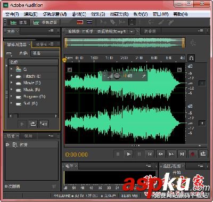Toggle loop preview in media browser
The height and width of the screenshot is (202, 213).
coord(33,124)
